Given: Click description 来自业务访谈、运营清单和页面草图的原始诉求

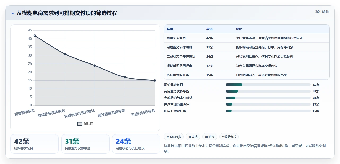Looking at the screenshot, I should tap(269, 38).
